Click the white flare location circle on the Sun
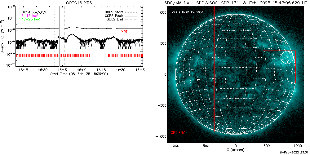 (287, 57)
